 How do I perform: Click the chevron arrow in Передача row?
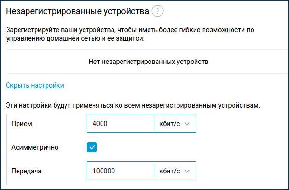tap(187, 172)
